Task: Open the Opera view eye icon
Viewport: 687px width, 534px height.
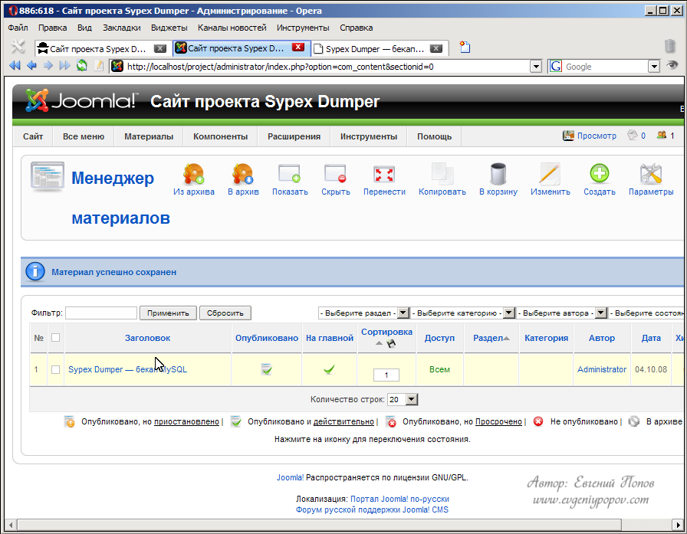Action: coord(672,66)
